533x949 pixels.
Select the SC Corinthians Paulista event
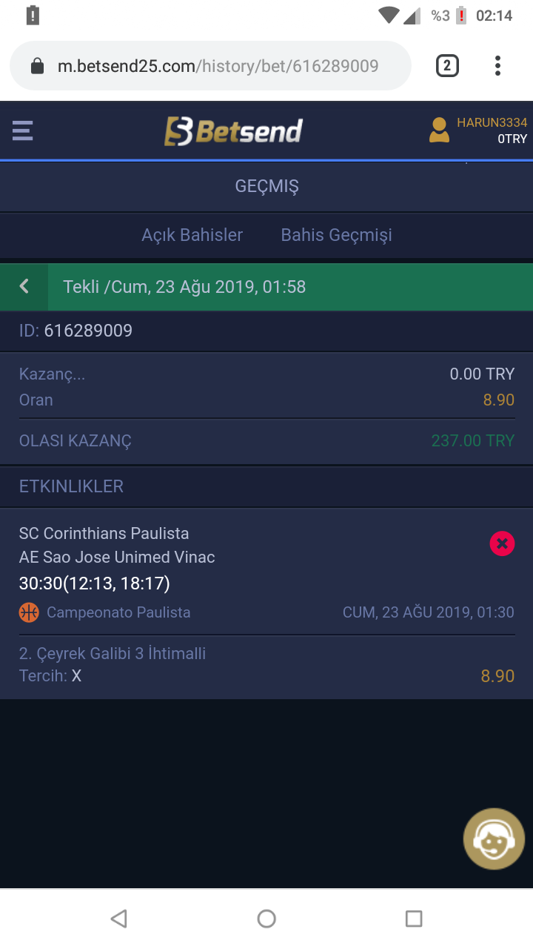click(x=104, y=534)
